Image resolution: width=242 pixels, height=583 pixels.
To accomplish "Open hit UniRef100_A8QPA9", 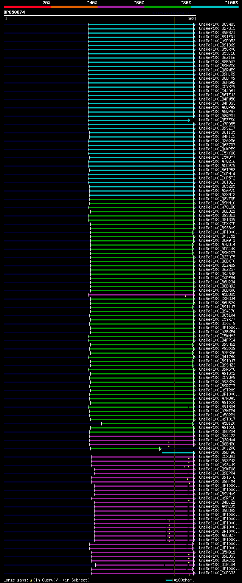I will point(217,107).
